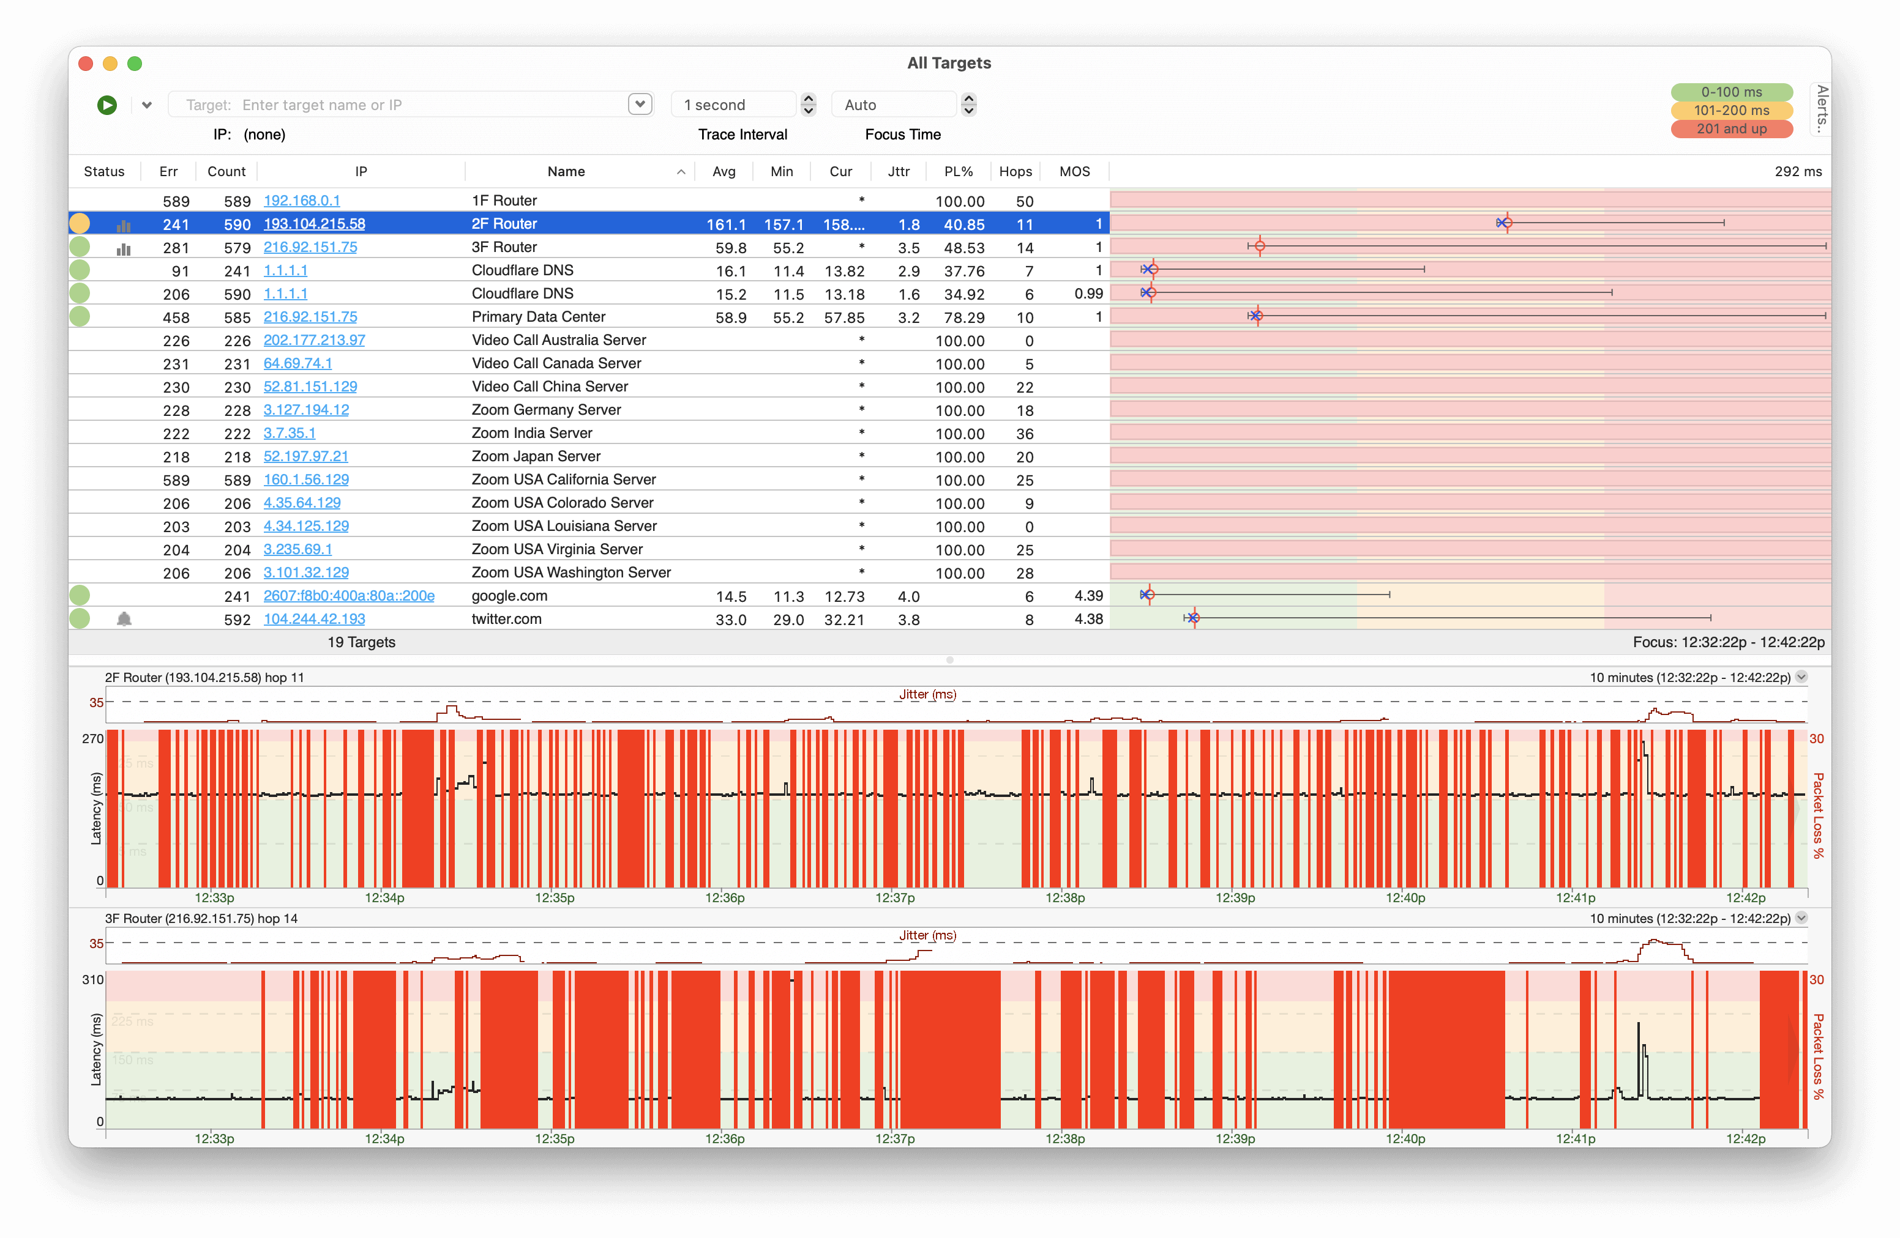The image size is (1900, 1238).
Task: Click the 2F Router graph icon
Action: [x=124, y=226]
